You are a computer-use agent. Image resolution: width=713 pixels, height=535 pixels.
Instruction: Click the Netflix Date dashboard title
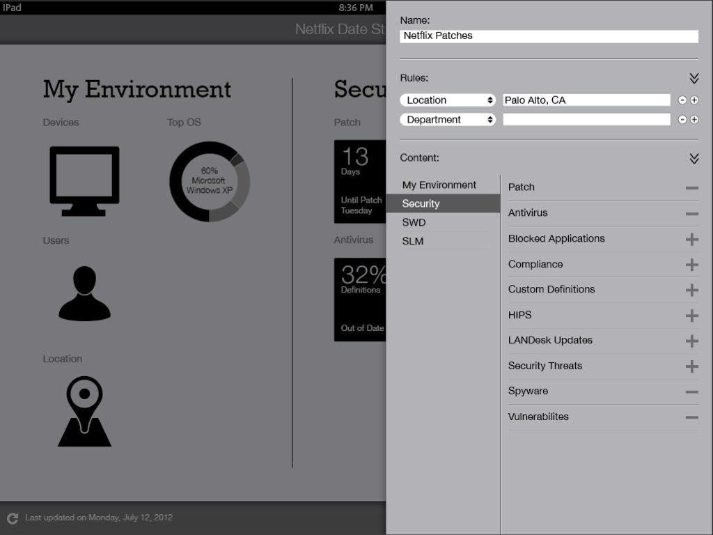pyautogui.click(x=340, y=29)
